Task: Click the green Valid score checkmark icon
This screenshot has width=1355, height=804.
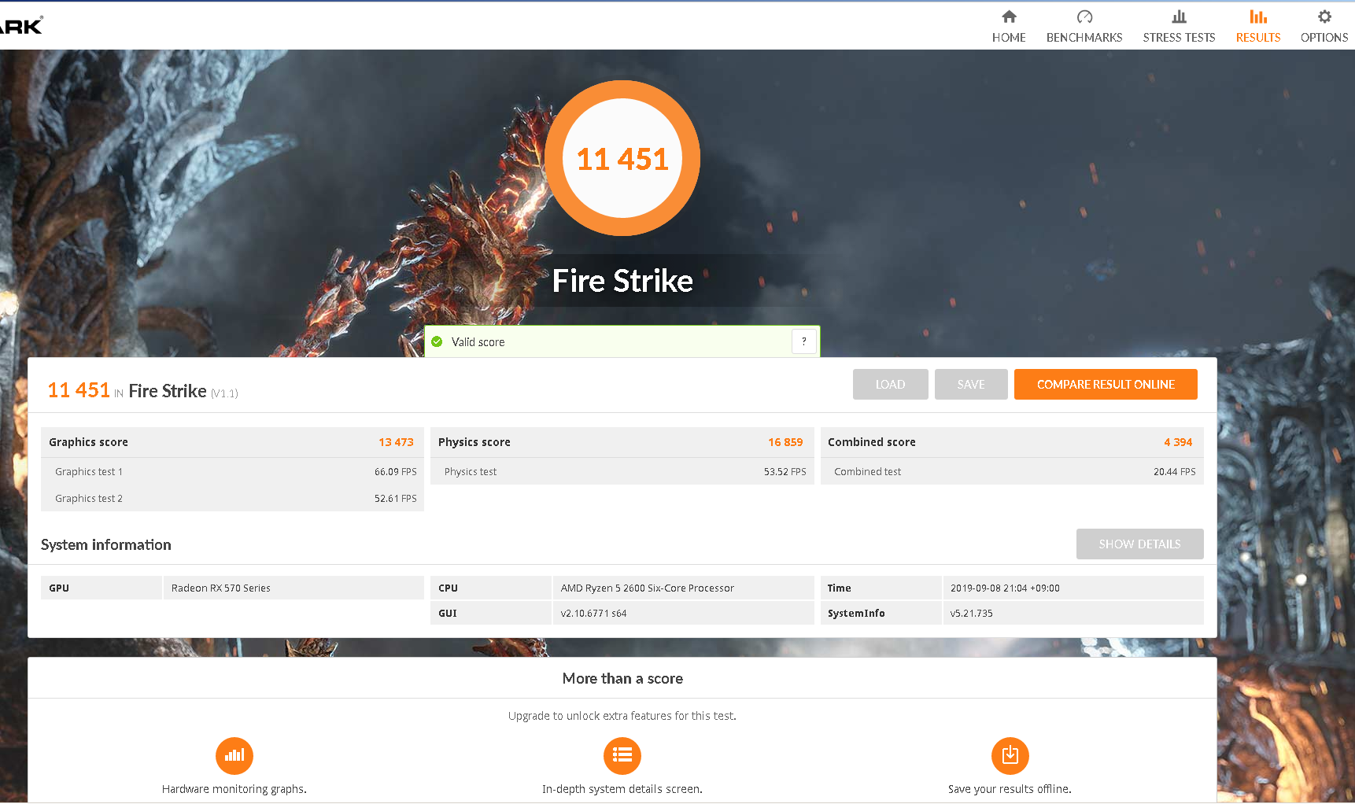Action: 437,341
